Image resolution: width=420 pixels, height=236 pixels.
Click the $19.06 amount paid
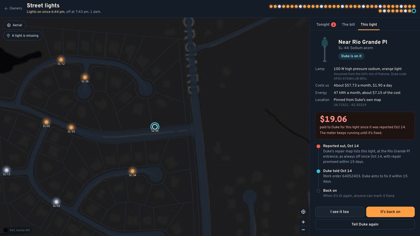pyautogui.click(x=333, y=119)
